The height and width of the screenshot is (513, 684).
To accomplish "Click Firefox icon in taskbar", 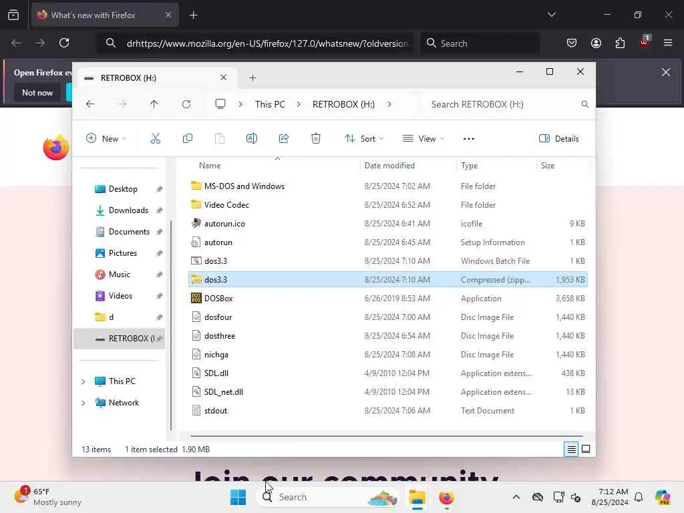I will pyautogui.click(x=446, y=497).
